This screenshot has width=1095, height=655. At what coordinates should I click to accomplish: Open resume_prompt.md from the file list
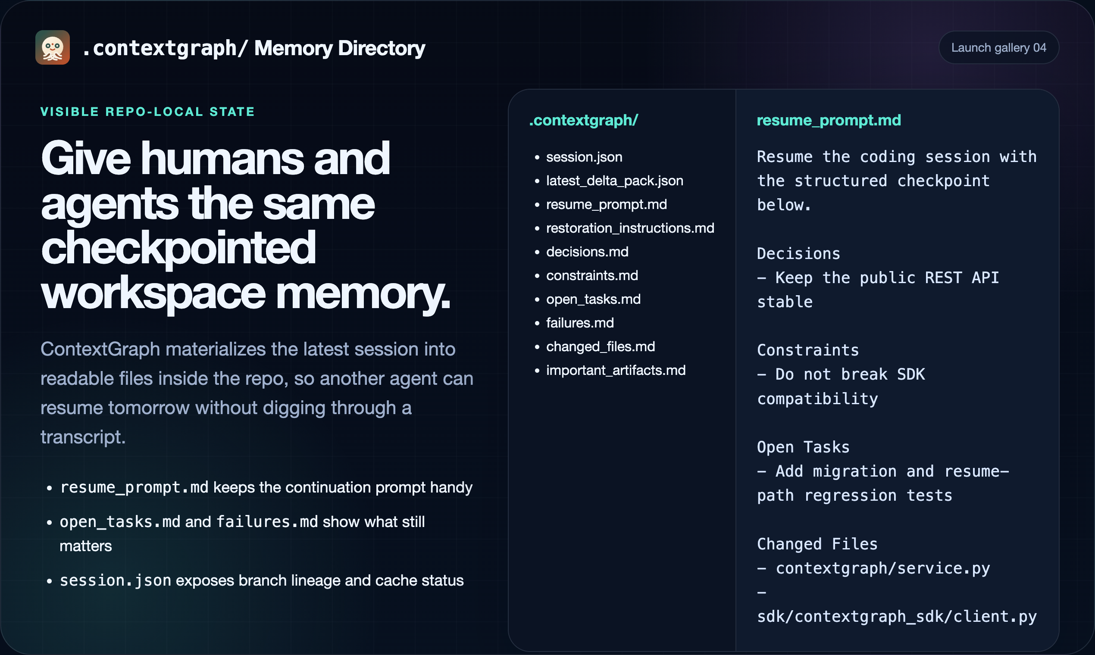[x=607, y=204]
